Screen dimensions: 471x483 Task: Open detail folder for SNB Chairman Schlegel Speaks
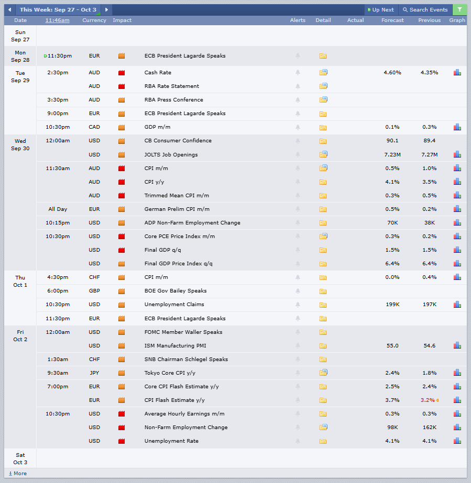coord(323,360)
